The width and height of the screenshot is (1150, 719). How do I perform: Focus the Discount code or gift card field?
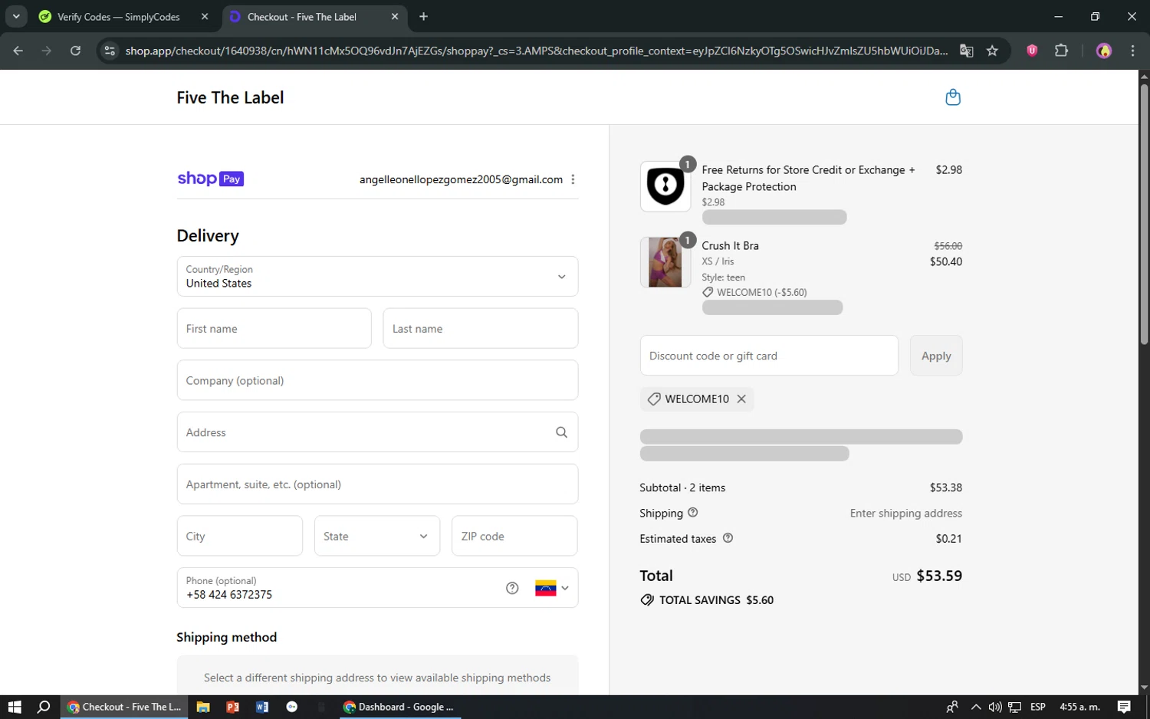(769, 356)
